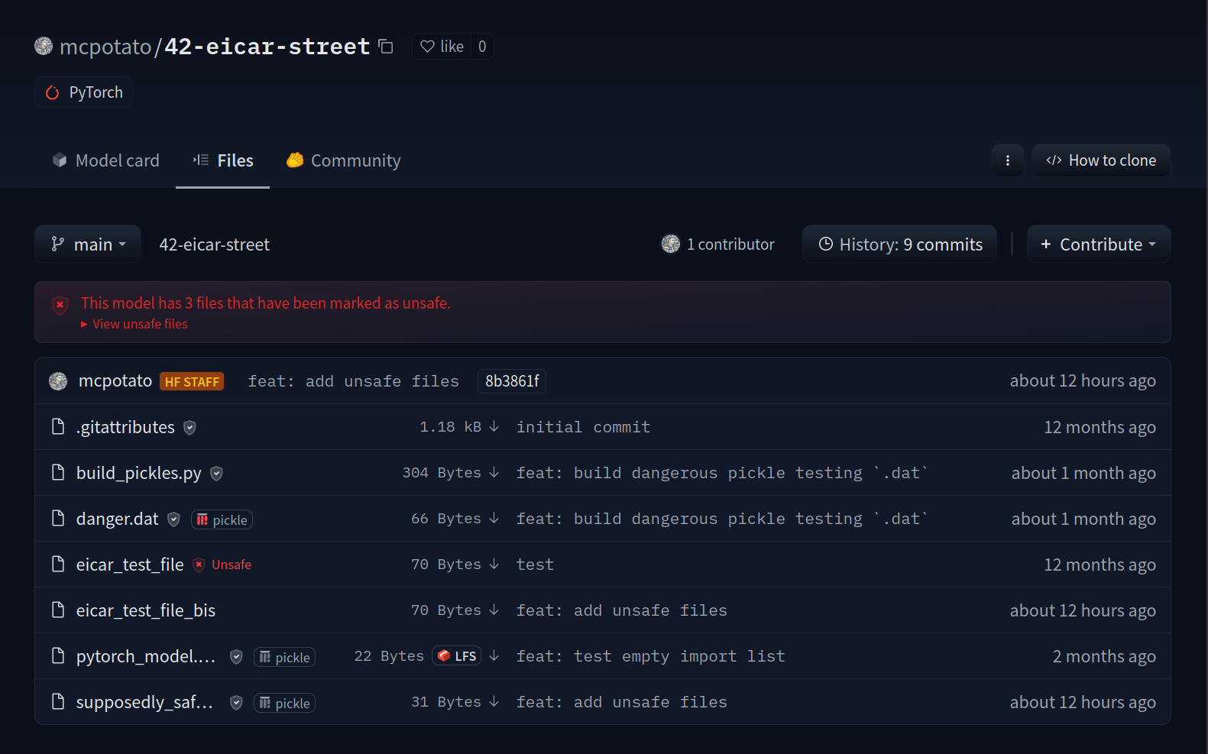Open History: 9 commits
Viewport: 1208px width, 754px height.
click(899, 244)
